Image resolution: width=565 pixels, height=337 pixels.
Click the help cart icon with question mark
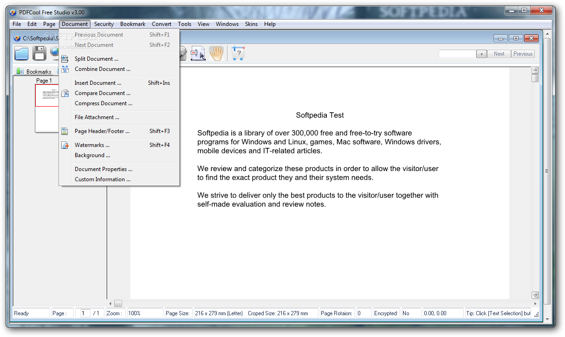coord(238,53)
